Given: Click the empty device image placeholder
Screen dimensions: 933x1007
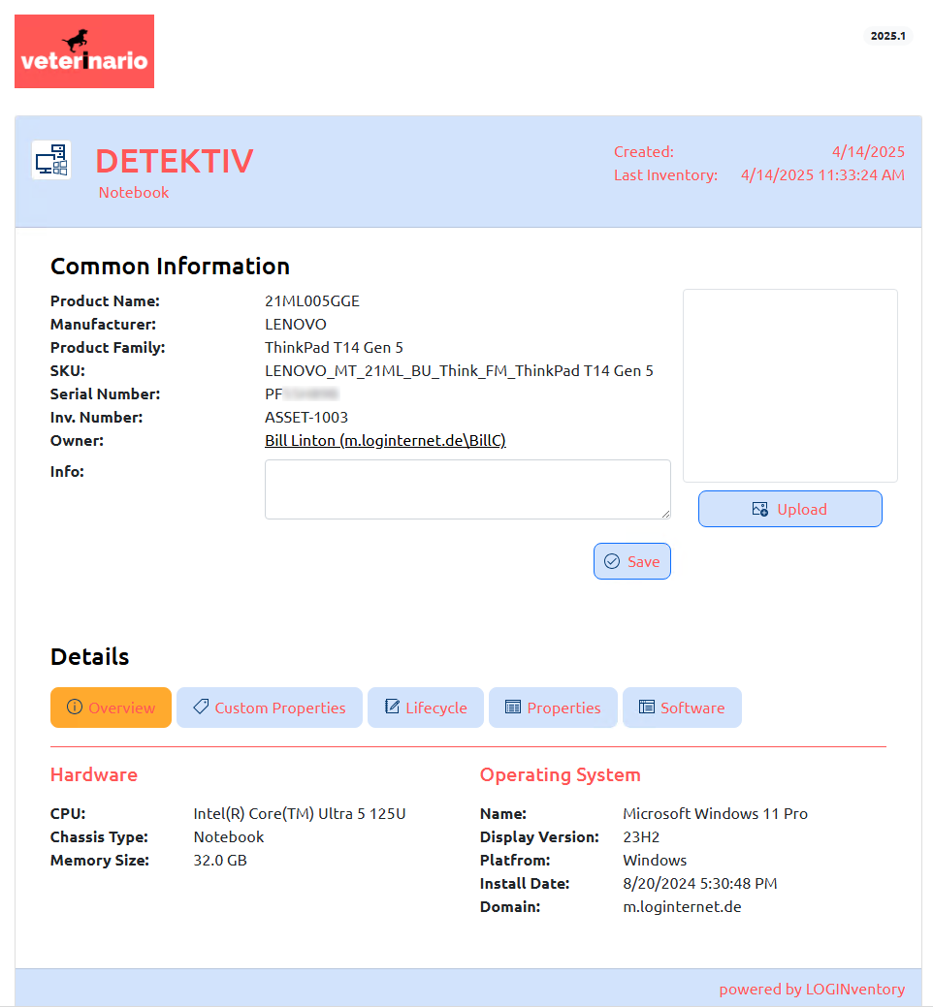Looking at the screenshot, I should [x=789, y=385].
